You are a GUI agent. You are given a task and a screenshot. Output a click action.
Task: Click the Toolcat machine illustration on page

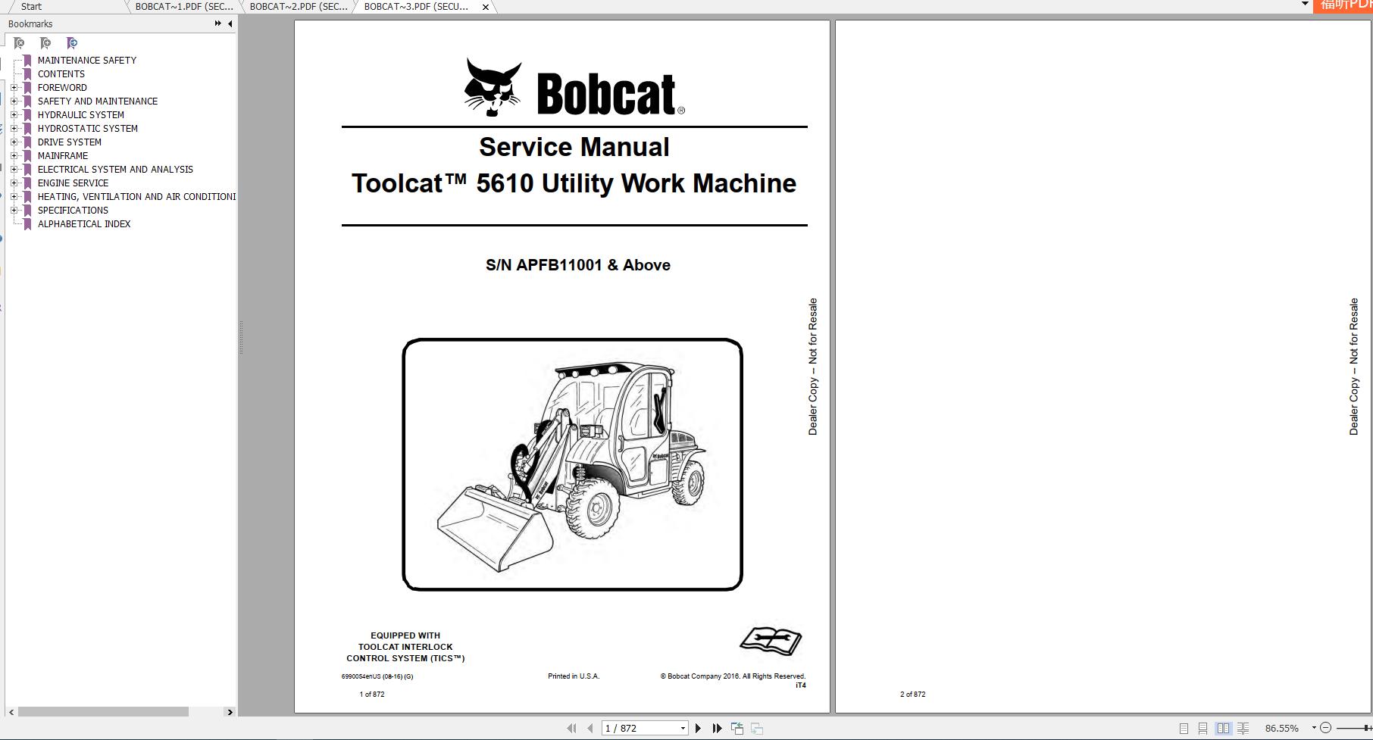click(x=572, y=464)
